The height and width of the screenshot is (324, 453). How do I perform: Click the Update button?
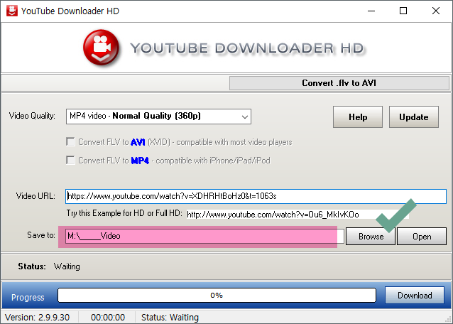click(x=414, y=117)
